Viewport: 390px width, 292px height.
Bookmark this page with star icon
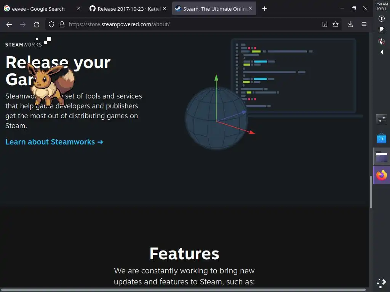(336, 24)
